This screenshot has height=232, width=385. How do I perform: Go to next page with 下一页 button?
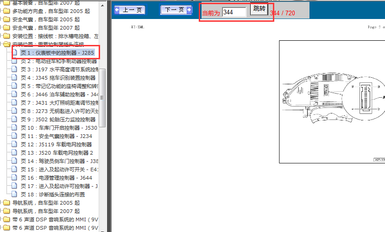176,10
